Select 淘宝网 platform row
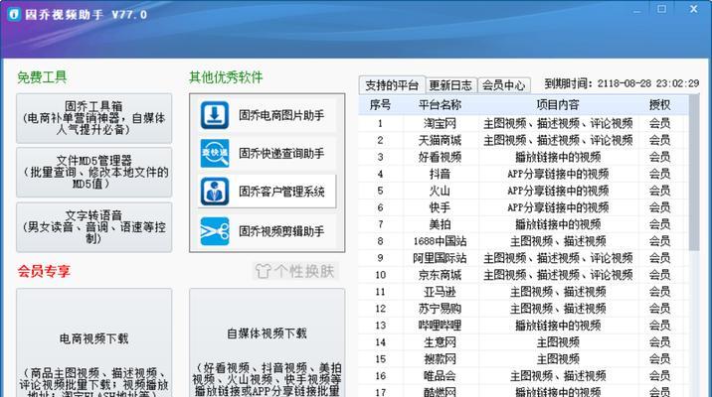The image size is (712, 397). coord(523,123)
